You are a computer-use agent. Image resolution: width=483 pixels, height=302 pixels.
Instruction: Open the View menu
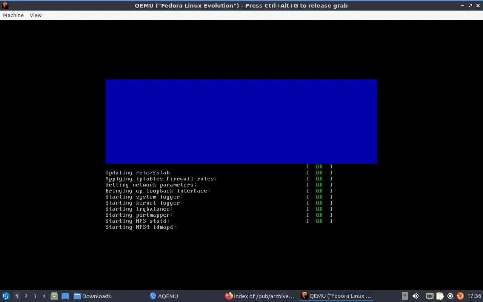pos(35,15)
